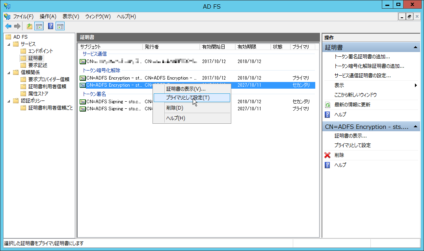This screenshot has width=424, height=251.
Task: Sort by 有効開始日 column header
Action: [218, 47]
